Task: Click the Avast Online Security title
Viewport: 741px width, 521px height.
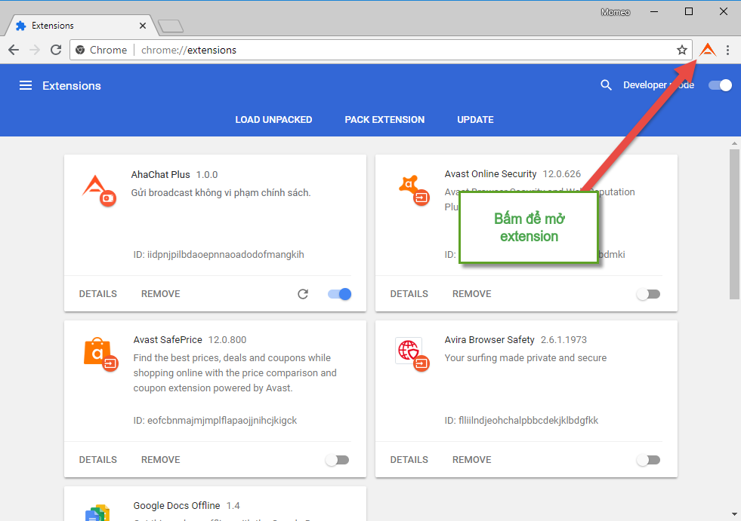Action: (490, 174)
